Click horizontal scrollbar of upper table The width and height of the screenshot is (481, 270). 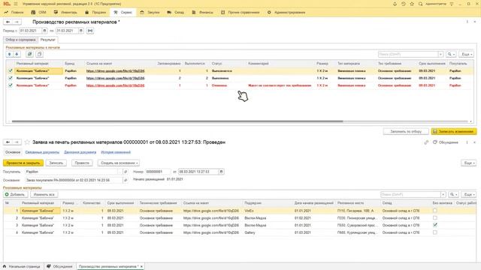[x=177, y=121]
